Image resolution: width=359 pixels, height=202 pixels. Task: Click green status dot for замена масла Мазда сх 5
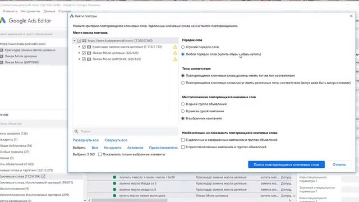(x=114, y=183)
